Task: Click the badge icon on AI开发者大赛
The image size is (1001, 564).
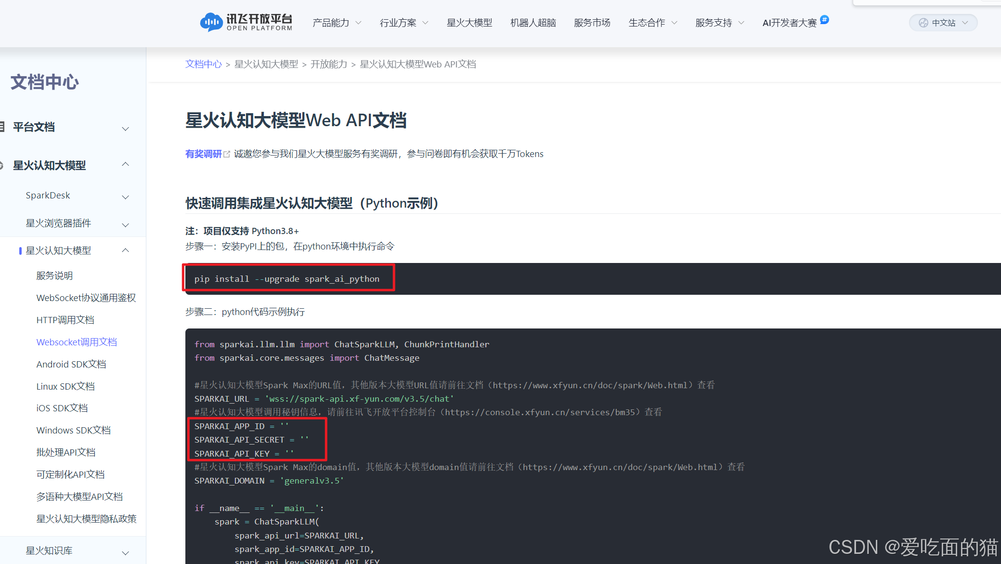Action: tap(824, 19)
